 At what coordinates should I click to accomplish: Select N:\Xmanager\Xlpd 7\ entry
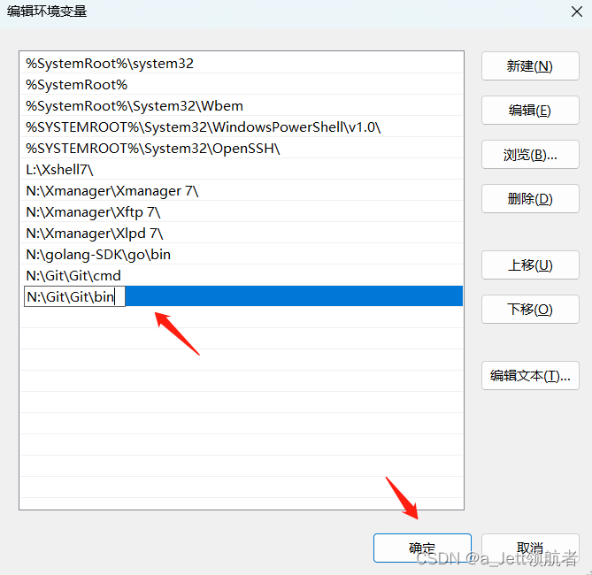242,233
